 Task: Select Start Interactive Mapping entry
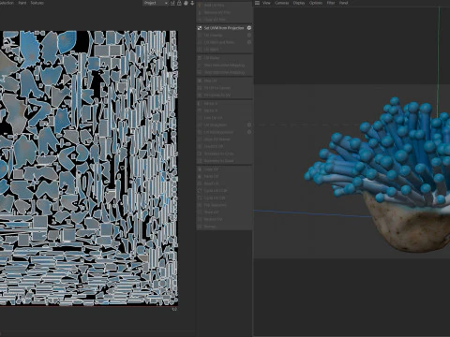point(224,66)
